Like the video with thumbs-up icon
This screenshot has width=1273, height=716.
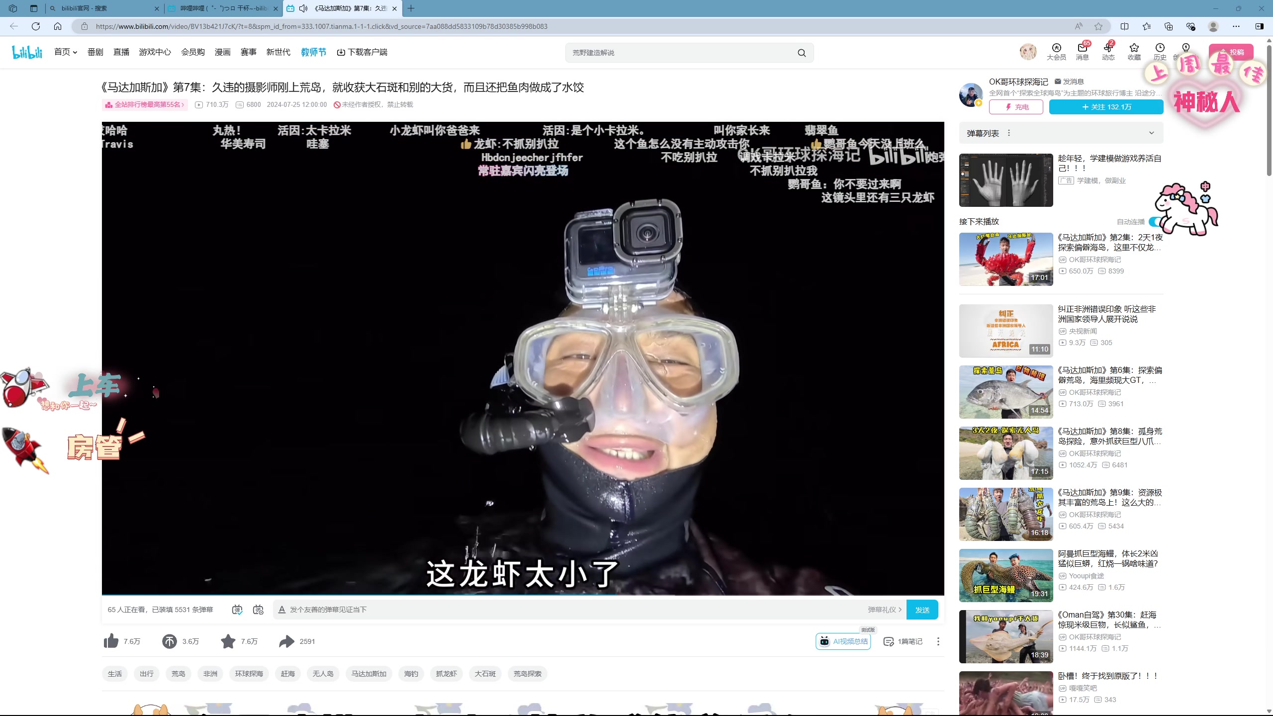pos(111,641)
